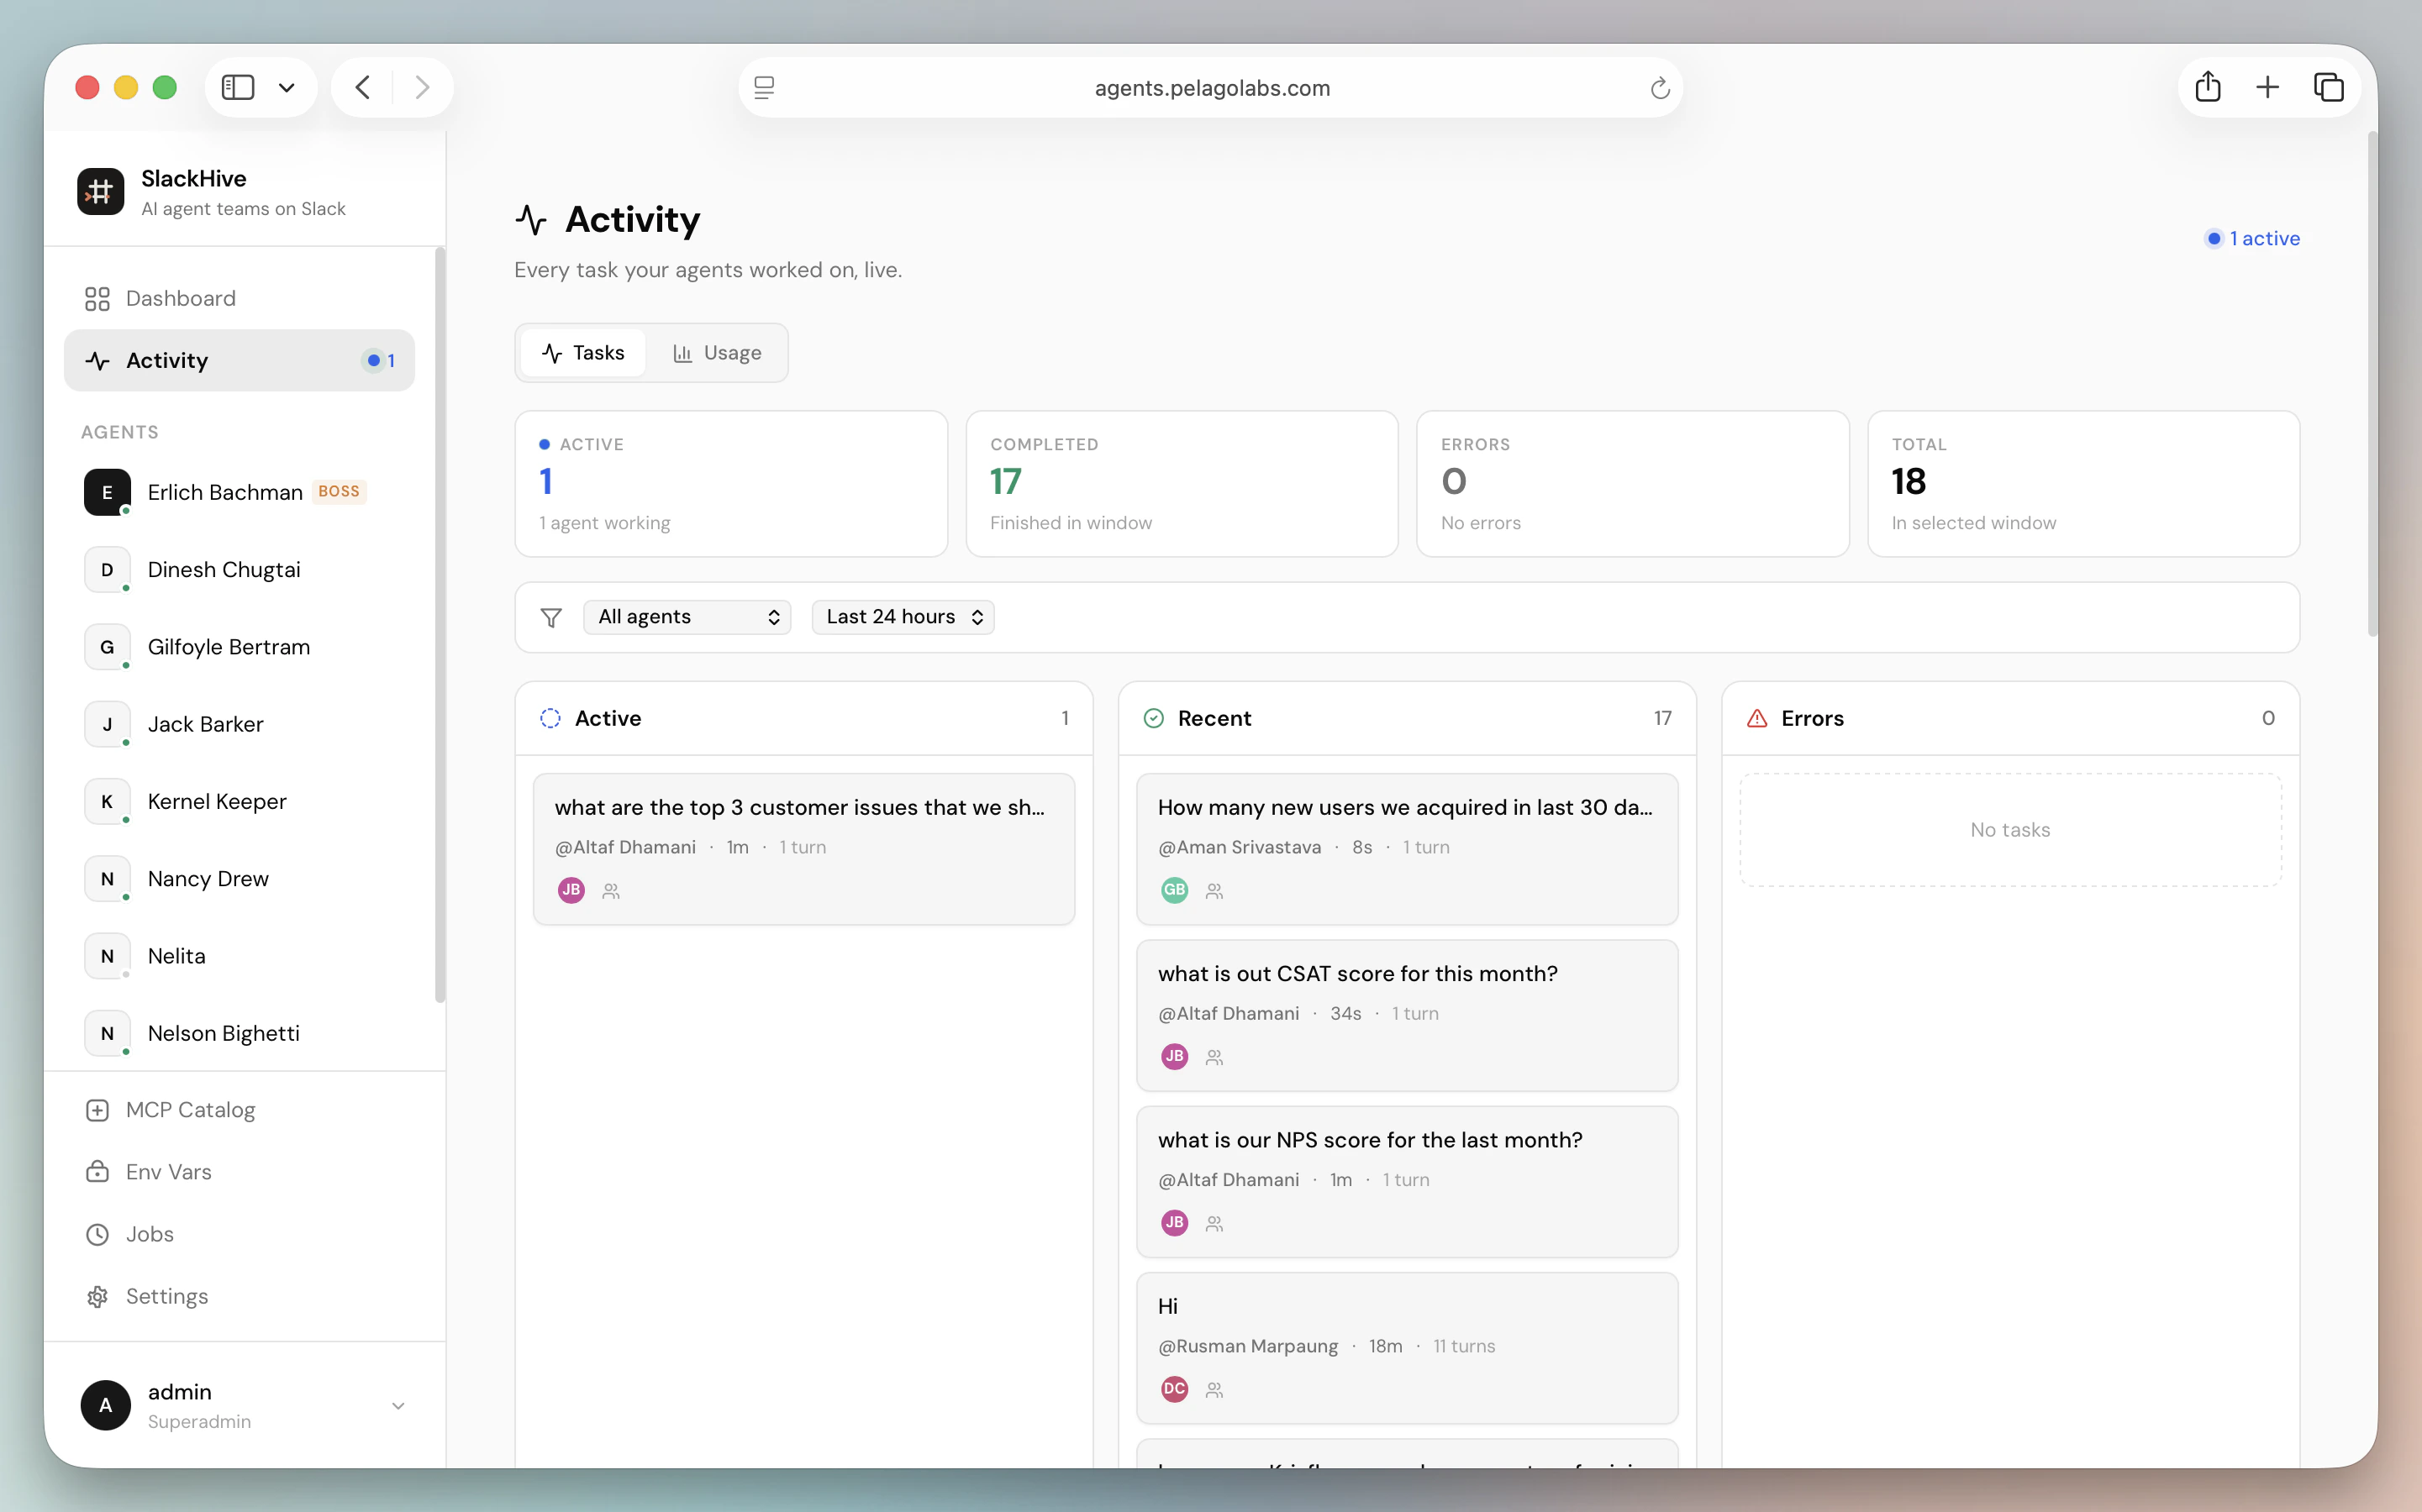
Task: Click the Active stat card
Action: pos(731,484)
